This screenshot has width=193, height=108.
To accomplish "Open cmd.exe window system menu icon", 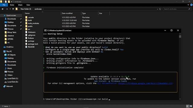I will click(46, 31).
